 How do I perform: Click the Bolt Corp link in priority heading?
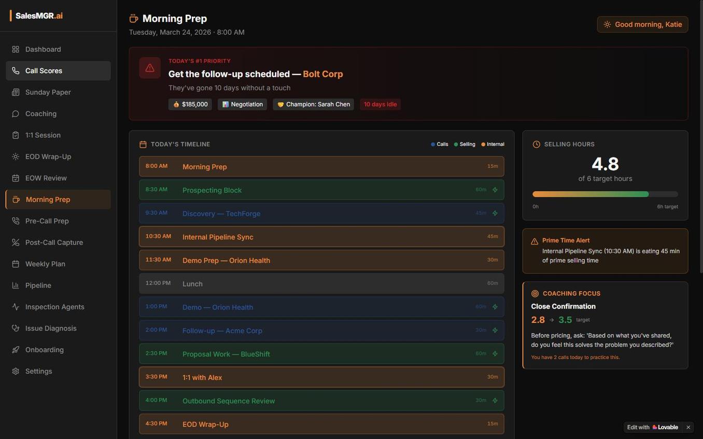tap(323, 74)
